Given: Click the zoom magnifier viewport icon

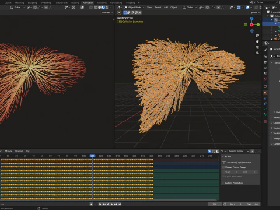Looking at the screenshot, I should click(257, 36).
